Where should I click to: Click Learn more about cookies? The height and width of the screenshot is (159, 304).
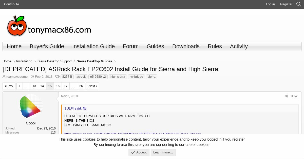(163, 152)
